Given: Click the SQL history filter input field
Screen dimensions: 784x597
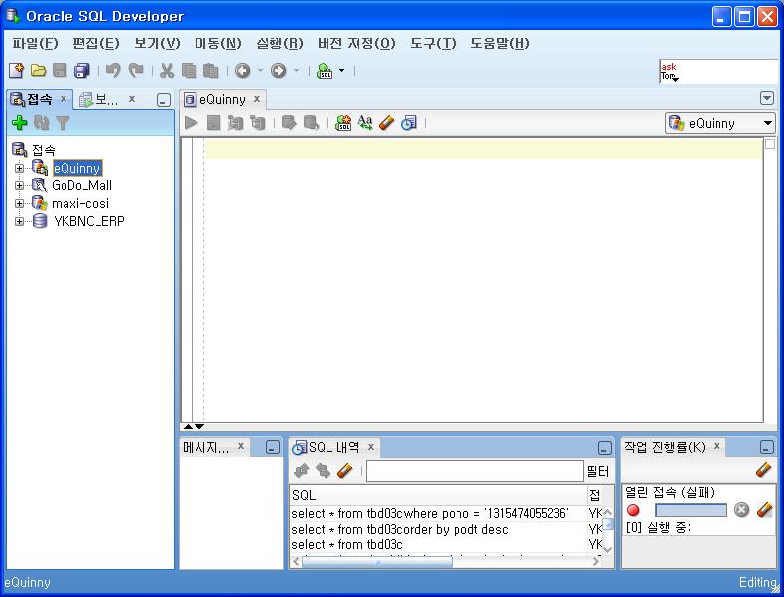Looking at the screenshot, I should [474, 471].
